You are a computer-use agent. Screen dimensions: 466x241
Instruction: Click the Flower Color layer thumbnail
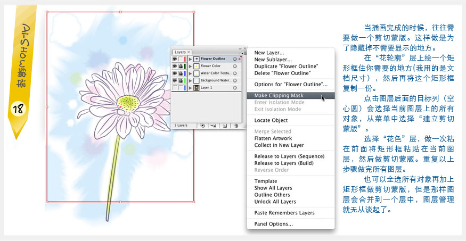point(196,66)
